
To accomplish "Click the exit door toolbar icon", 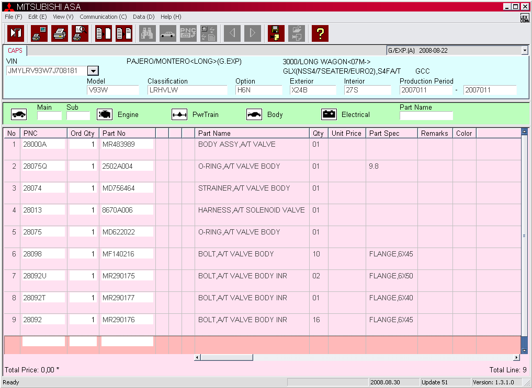I will pyautogui.click(x=16, y=33).
